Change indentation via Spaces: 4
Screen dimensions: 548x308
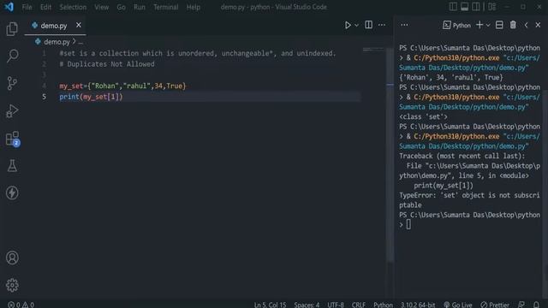[307, 305]
